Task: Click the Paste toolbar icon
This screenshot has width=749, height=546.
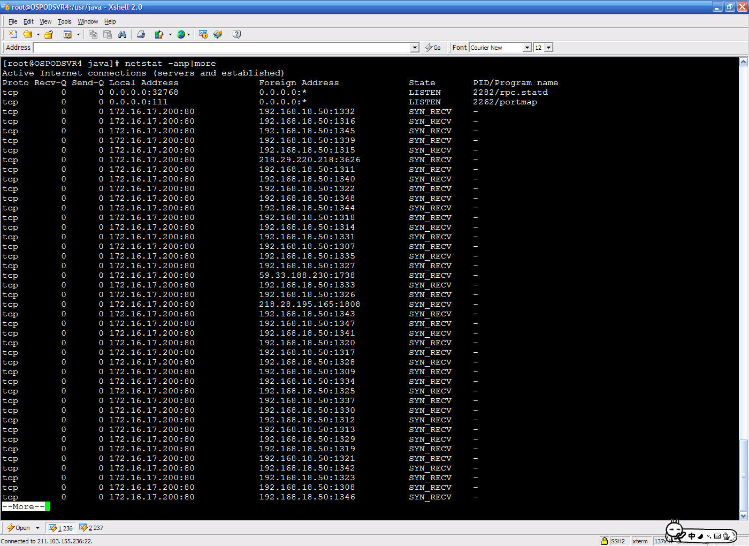Action: click(108, 34)
